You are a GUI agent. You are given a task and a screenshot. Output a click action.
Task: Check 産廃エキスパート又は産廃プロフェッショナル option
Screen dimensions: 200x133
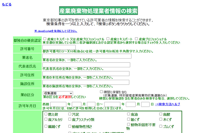pos(45,39)
